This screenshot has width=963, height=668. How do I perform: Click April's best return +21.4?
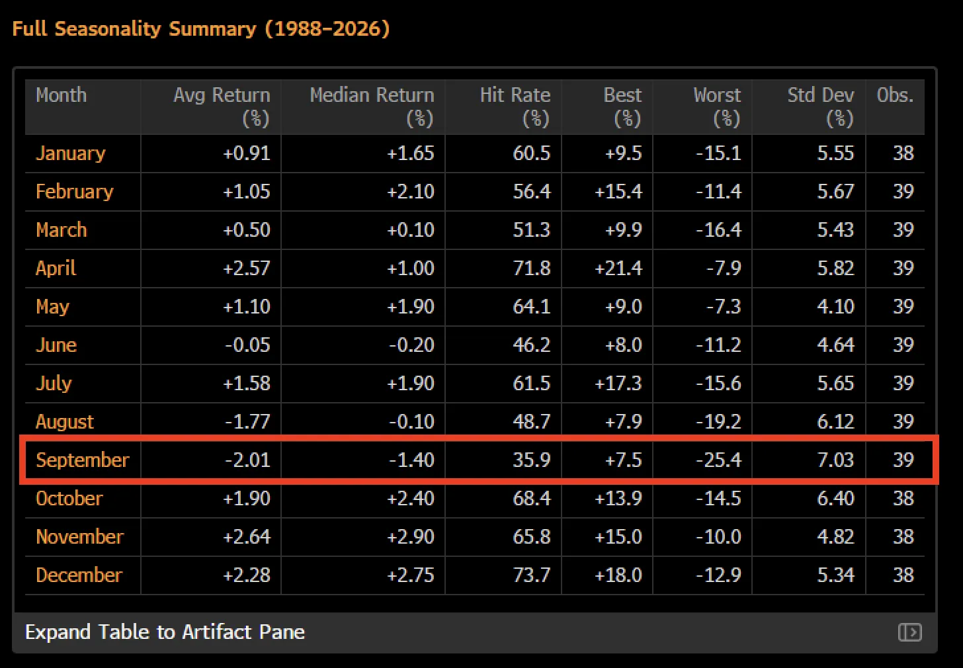point(618,269)
